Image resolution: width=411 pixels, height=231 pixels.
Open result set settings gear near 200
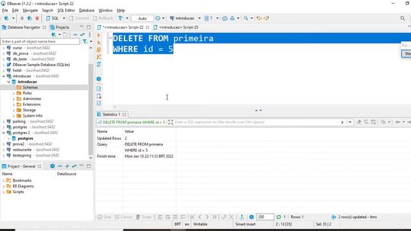(x=252, y=217)
